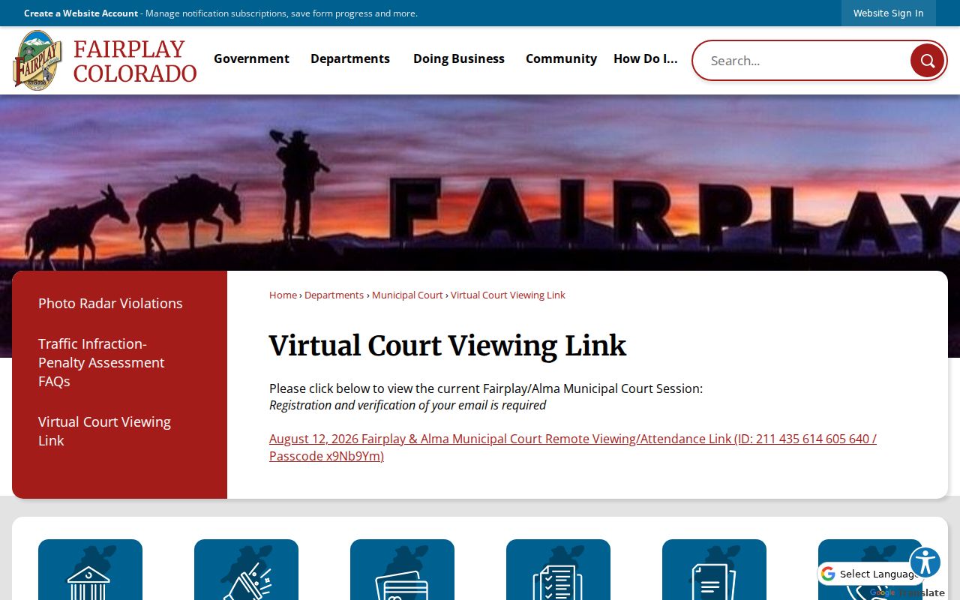The image size is (960, 600).
Task: Go to Municipal Court breadcrumb
Action: point(407,295)
